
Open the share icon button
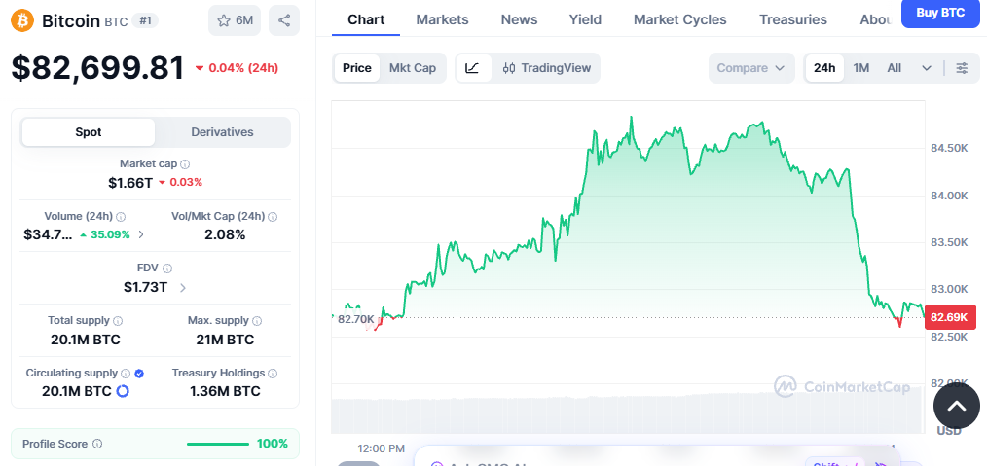(x=284, y=20)
